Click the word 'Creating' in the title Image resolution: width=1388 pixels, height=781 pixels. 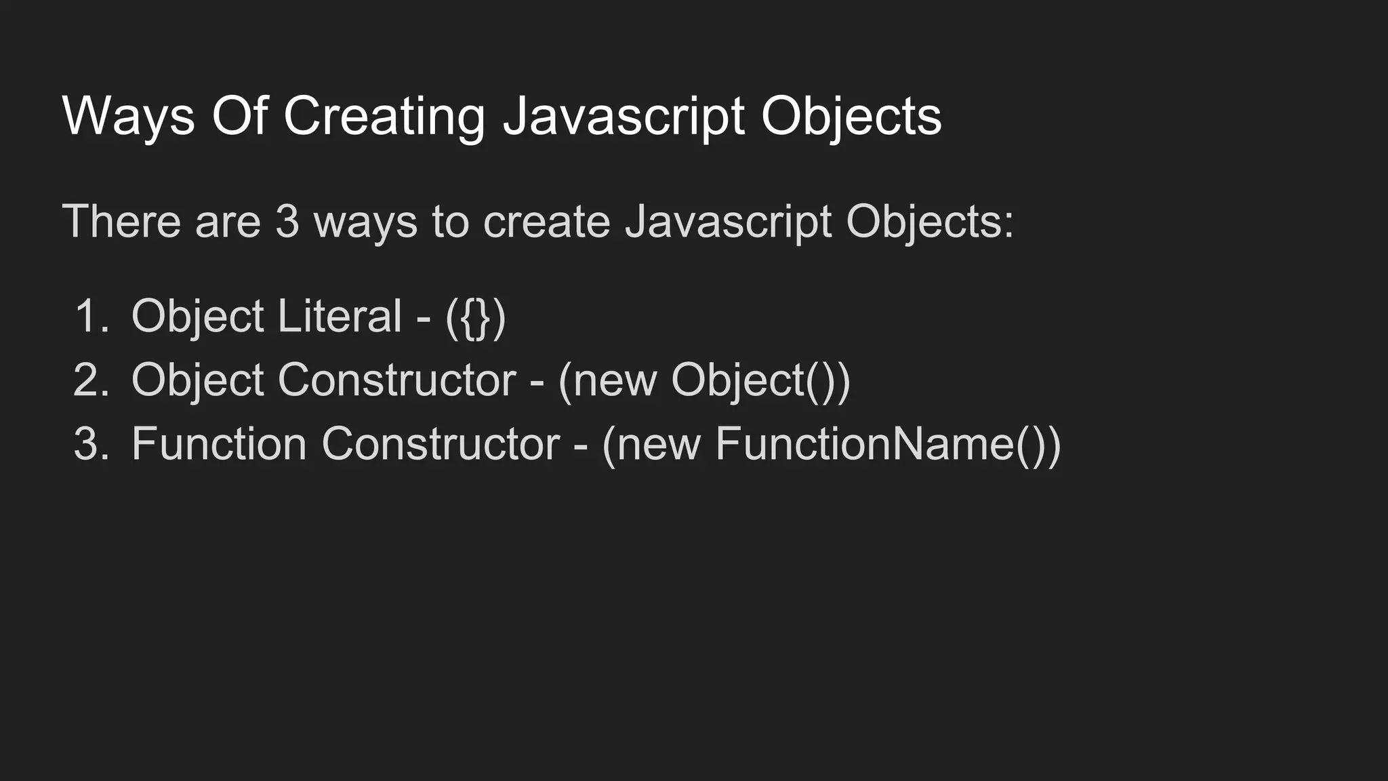pyautogui.click(x=384, y=118)
